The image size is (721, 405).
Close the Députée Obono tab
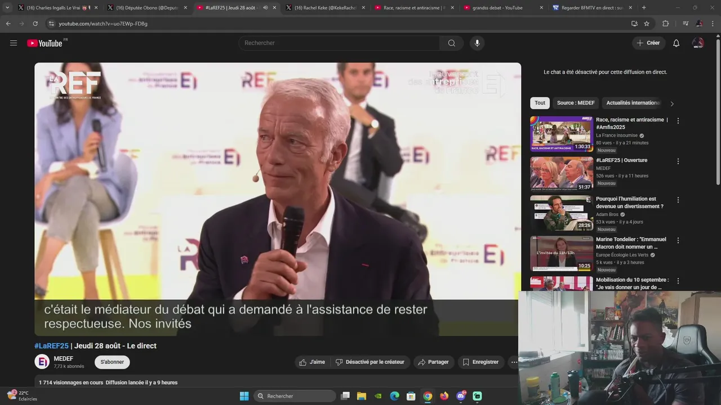click(x=185, y=8)
